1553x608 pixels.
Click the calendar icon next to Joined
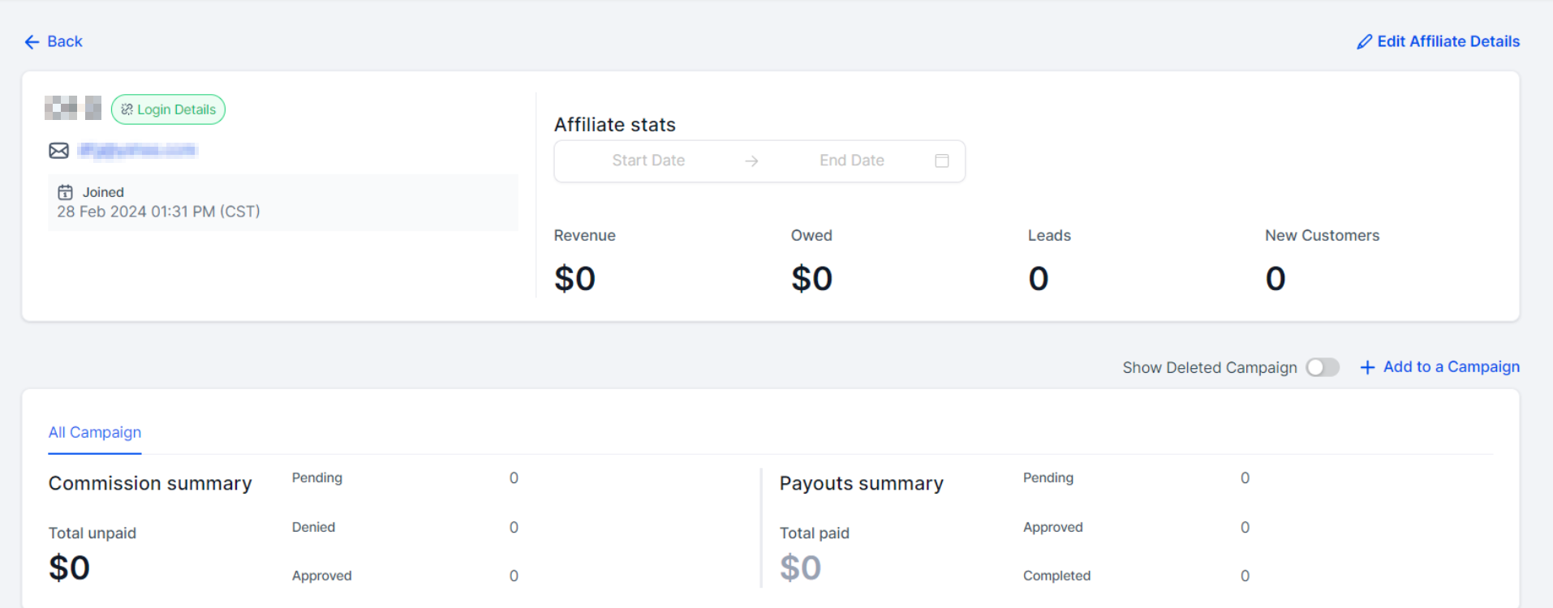tap(65, 192)
